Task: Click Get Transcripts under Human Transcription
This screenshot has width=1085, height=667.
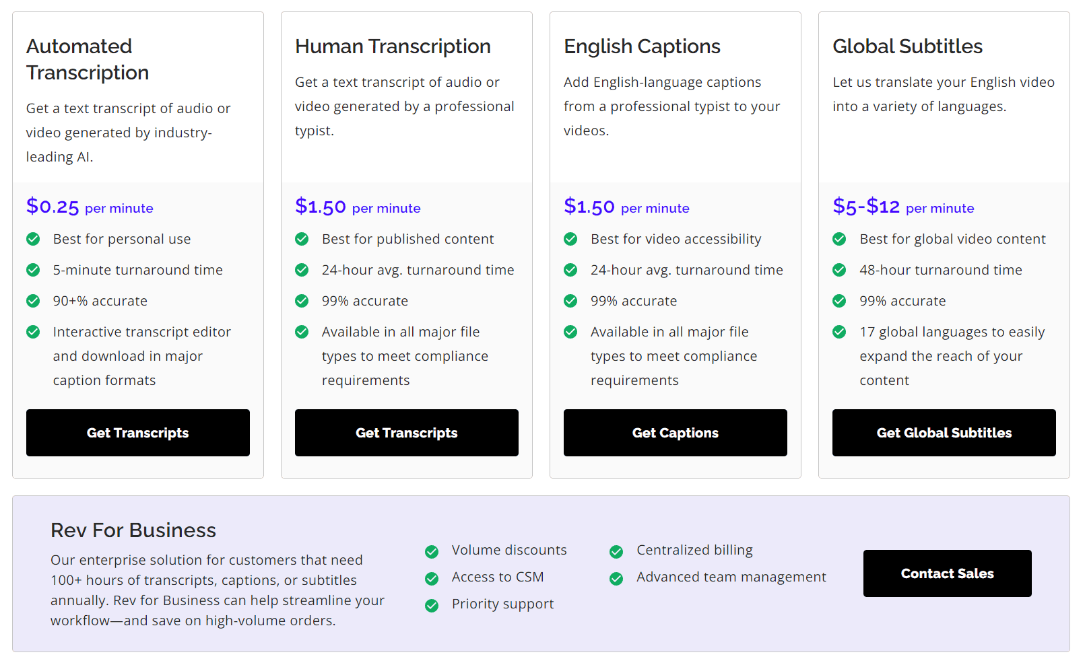Action: [x=407, y=433]
